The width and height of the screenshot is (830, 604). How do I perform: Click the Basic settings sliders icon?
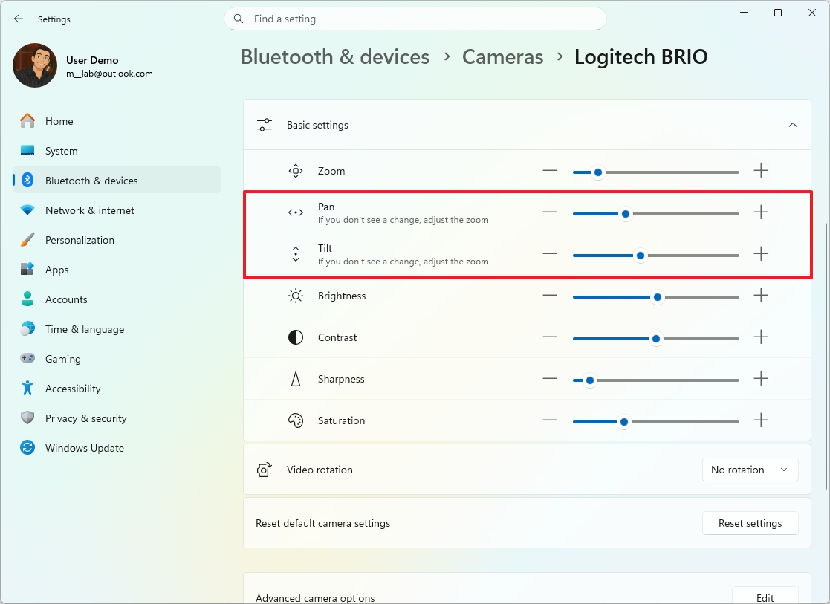point(264,125)
